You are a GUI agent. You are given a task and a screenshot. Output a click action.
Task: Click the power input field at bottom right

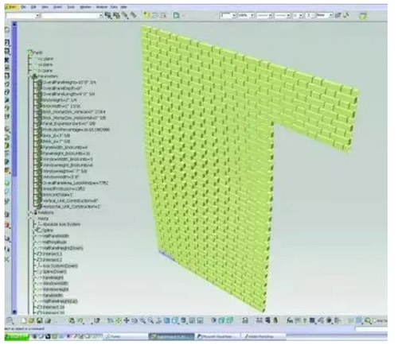tap(371, 329)
